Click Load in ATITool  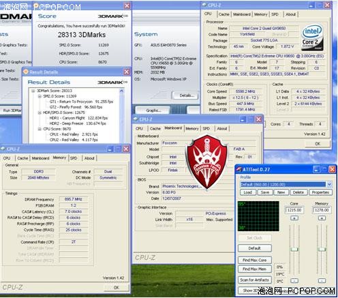tap(248, 192)
